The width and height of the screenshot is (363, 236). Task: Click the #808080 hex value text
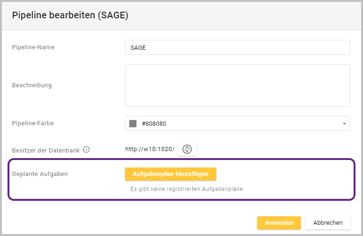click(x=154, y=124)
